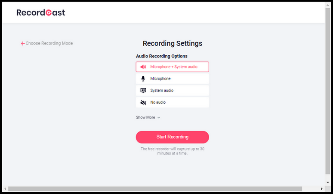Click the free recorder 30 minutes note
333x194 pixels.
[x=172, y=151]
